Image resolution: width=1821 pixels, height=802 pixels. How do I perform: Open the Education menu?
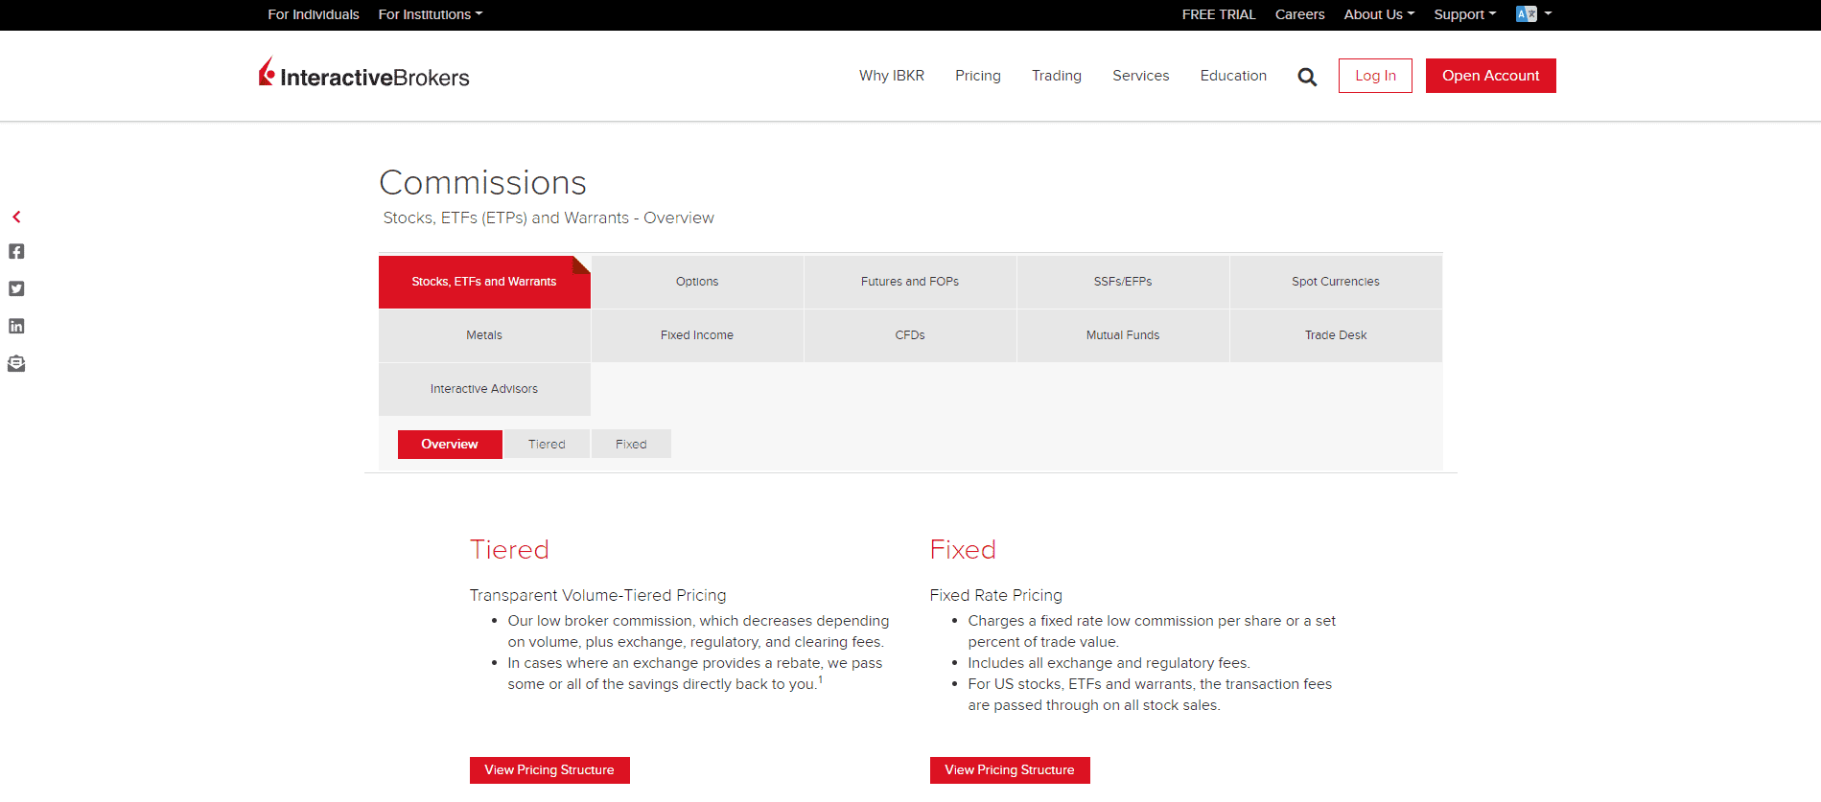(x=1233, y=76)
